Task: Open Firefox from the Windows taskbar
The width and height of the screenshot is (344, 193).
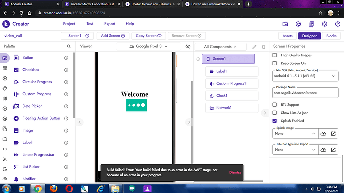Action: (x=53, y=189)
